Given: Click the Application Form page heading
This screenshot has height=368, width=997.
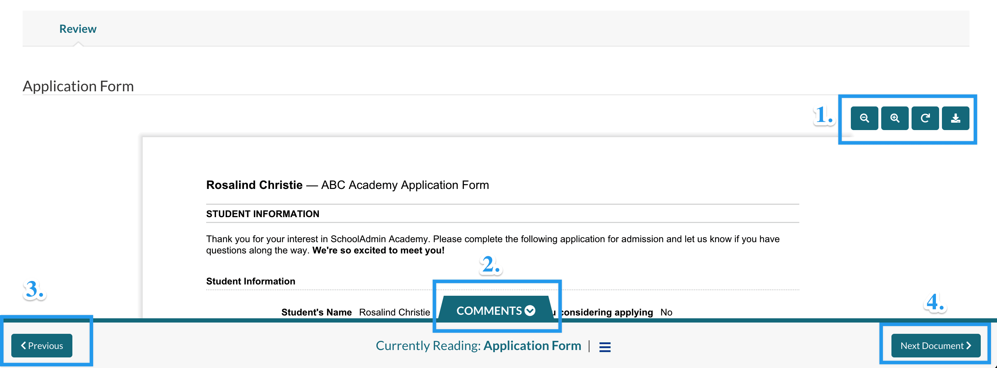Looking at the screenshot, I should pyautogui.click(x=78, y=86).
